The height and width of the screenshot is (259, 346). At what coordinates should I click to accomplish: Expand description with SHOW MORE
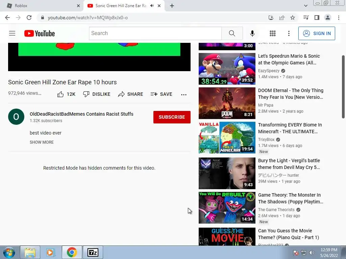tap(42, 142)
